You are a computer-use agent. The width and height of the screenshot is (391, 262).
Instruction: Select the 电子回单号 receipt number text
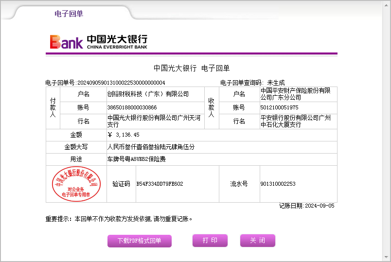pyautogui.click(x=121, y=83)
